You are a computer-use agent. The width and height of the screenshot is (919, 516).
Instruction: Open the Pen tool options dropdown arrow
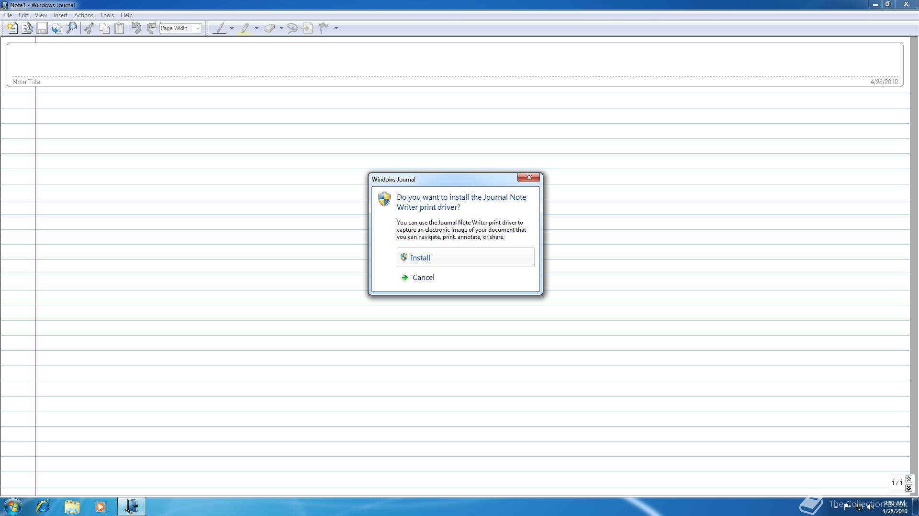232,28
